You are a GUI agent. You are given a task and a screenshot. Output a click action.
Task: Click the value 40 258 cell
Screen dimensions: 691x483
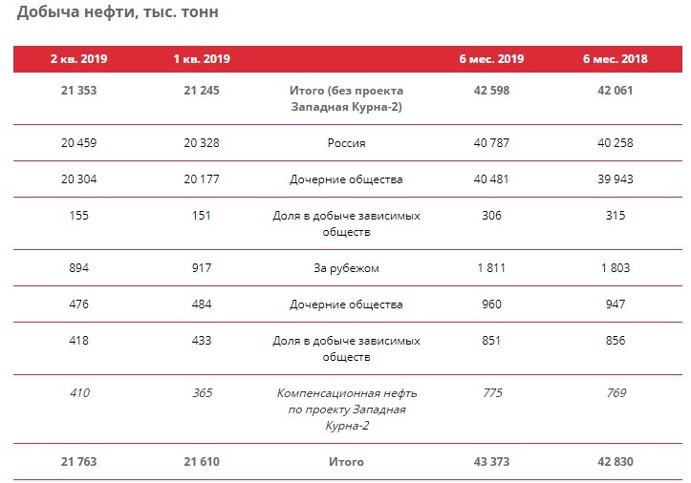pos(615,143)
